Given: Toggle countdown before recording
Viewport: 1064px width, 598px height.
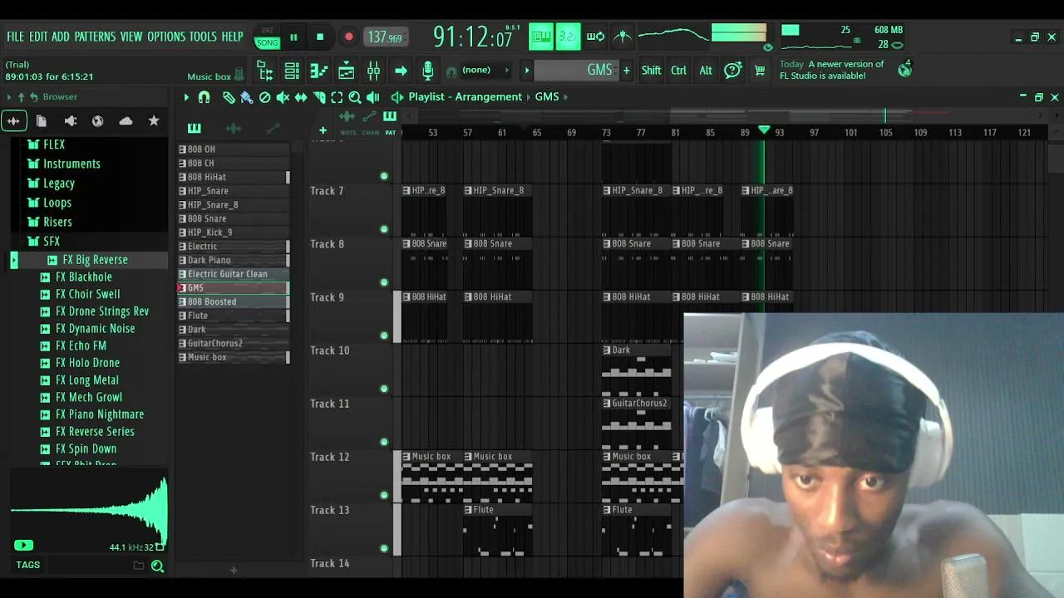Looking at the screenshot, I should tap(569, 37).
